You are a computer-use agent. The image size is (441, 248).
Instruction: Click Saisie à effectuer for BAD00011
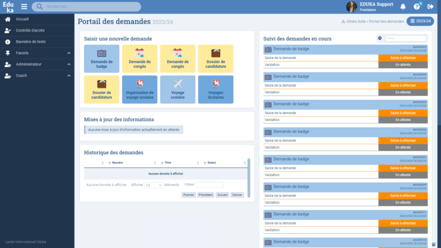(x=403, y=223)
